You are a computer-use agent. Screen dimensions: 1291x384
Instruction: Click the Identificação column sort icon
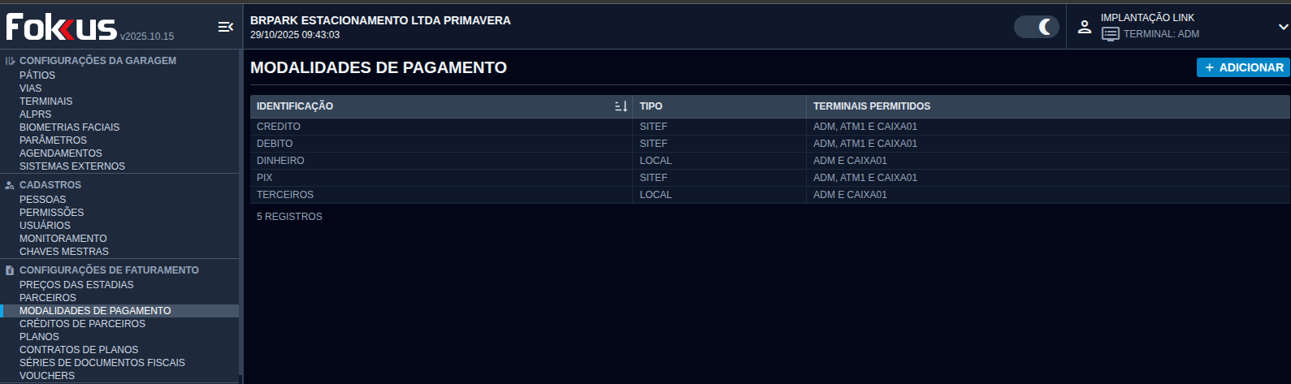(621, 106)
